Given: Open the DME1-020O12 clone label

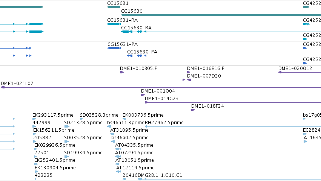Looking at the screenshot, I should coord(295,68).
